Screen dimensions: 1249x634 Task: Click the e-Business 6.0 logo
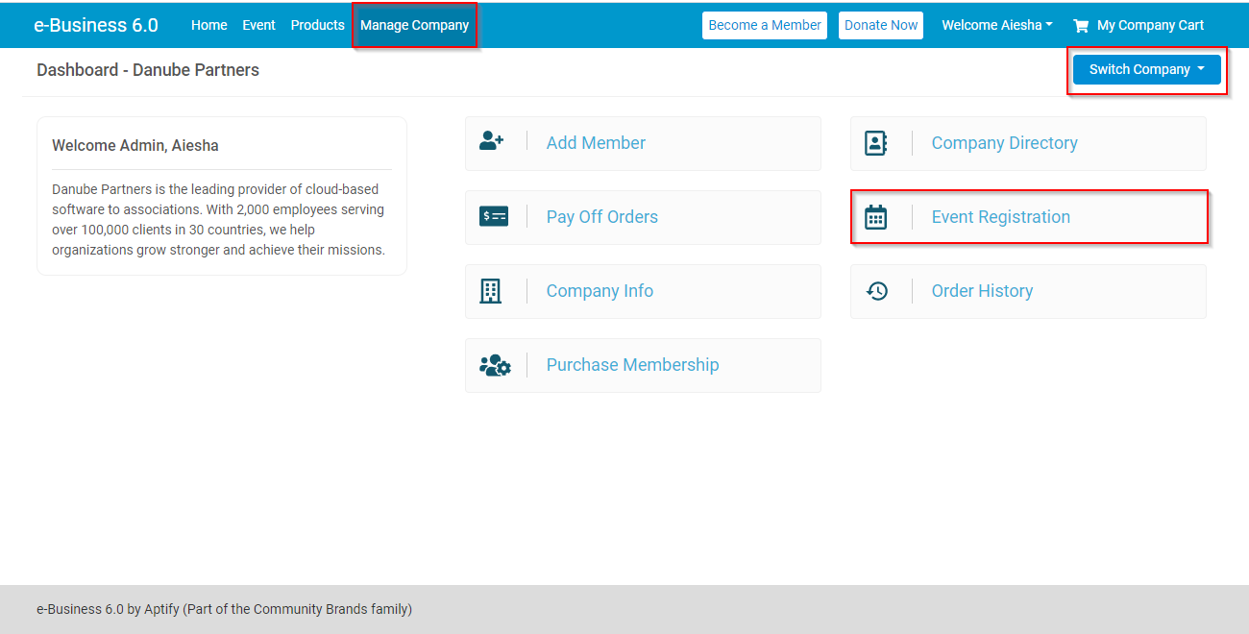pyautogui.click(x=95, y=25)
